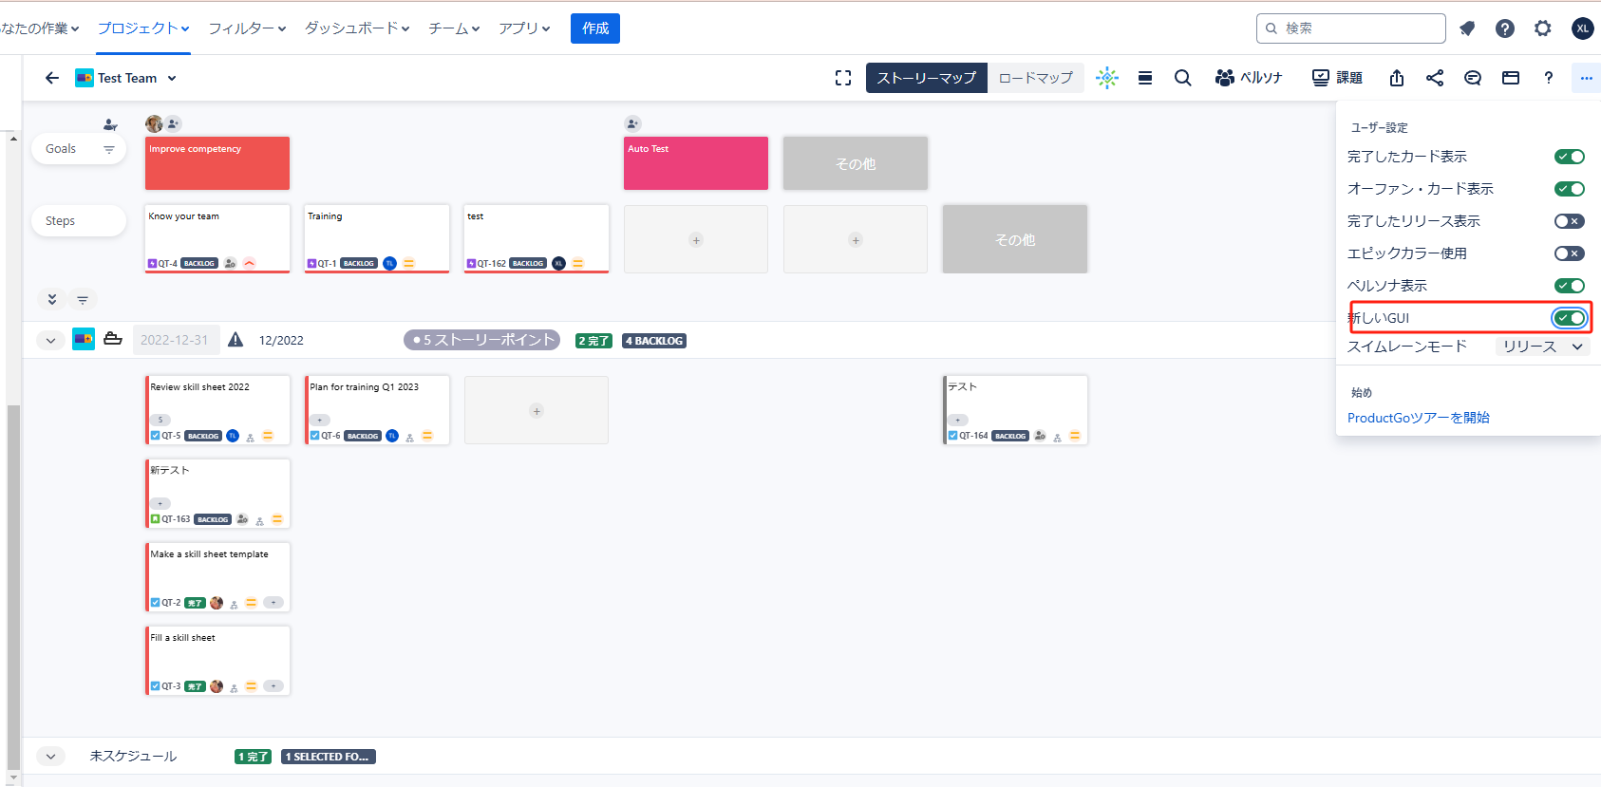1601x787 pixels.
Task: Click the Jira settings gear icon
Action: click(1542, 28)
